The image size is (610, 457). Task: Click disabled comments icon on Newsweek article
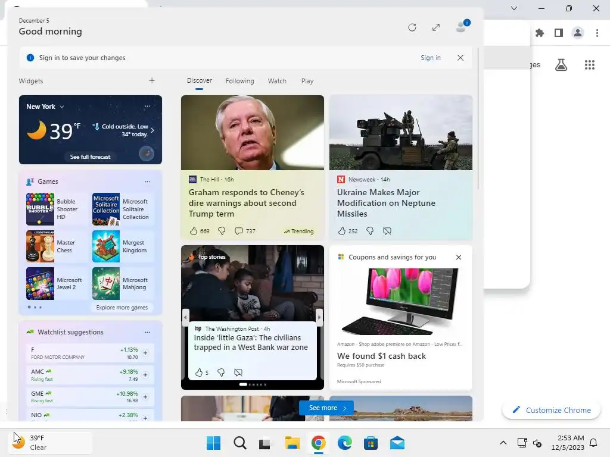coord(387,231)
